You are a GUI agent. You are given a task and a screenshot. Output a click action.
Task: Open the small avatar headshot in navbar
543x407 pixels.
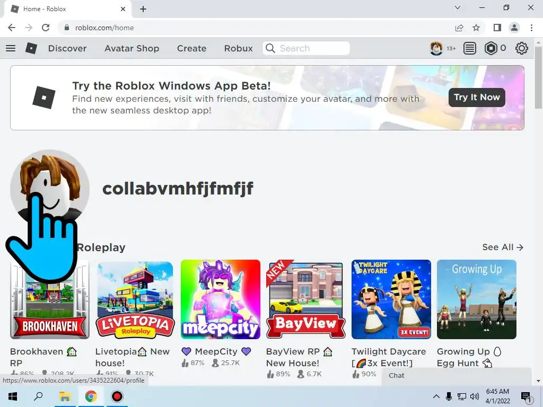[x=436, y=48]
